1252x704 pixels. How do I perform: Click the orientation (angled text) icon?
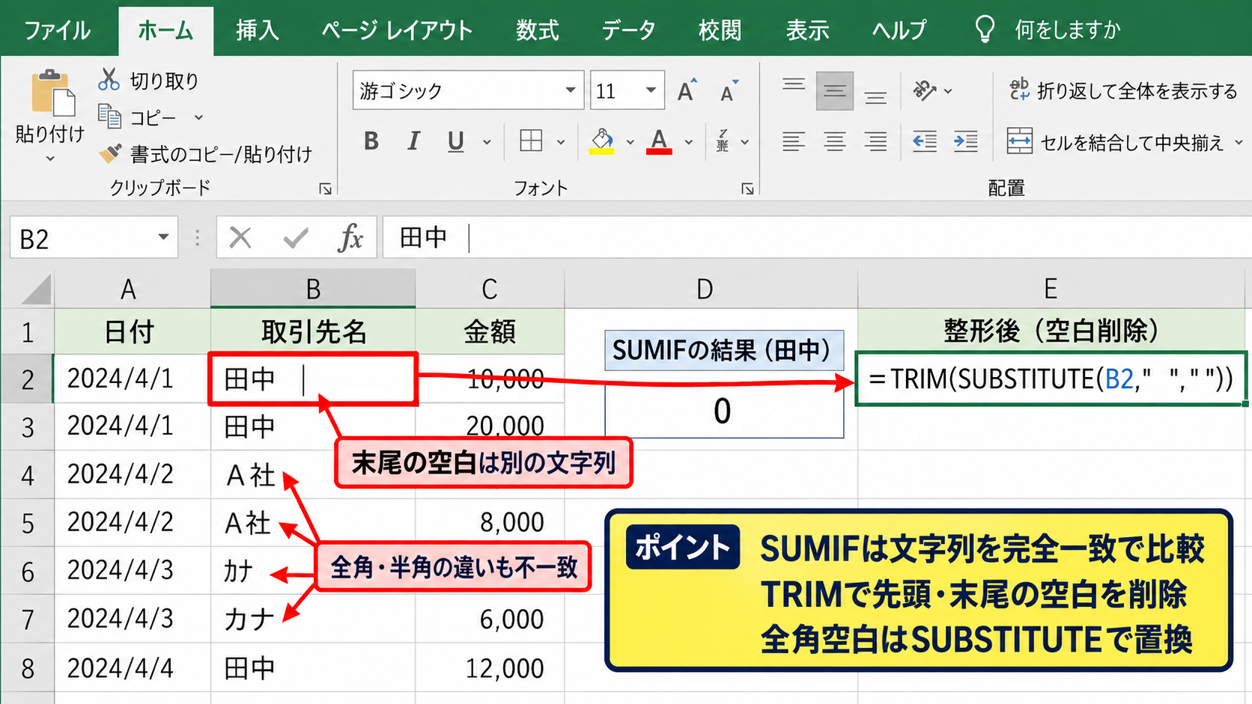click(x=925, y=91)
